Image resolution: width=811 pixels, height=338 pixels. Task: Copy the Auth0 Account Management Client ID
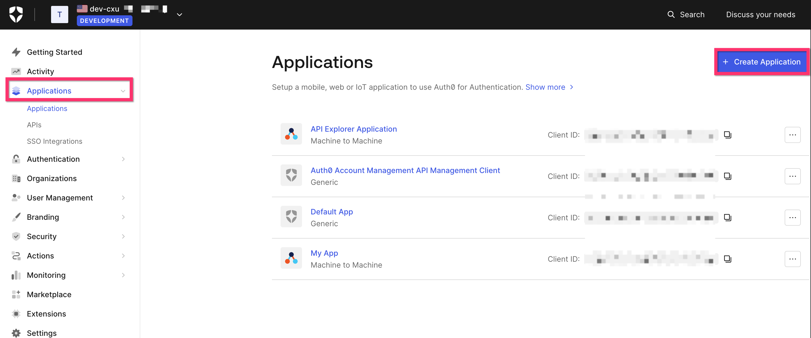(727, 176)
